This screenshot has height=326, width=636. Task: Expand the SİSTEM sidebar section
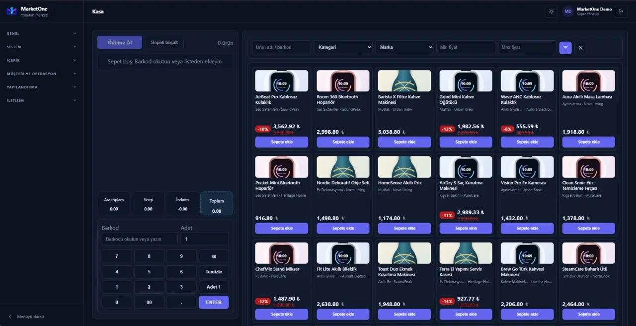(x=42, y=47)
